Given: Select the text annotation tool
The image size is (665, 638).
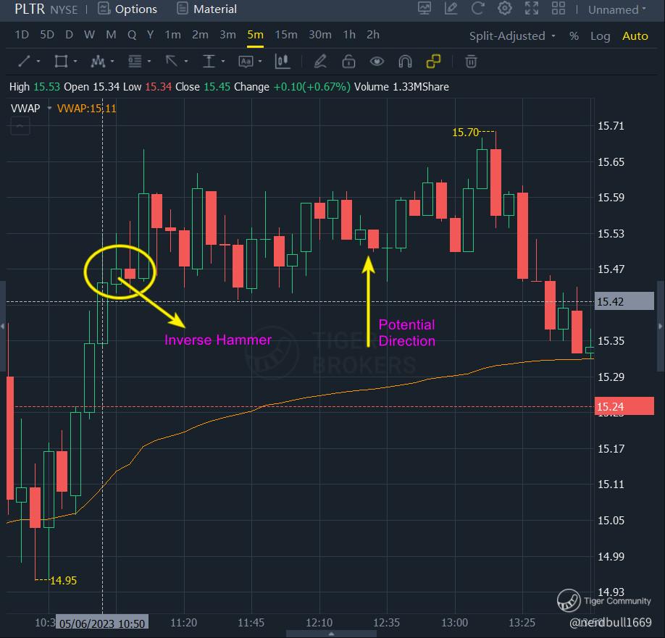Looking at the screenshot, I should point(246,62).
